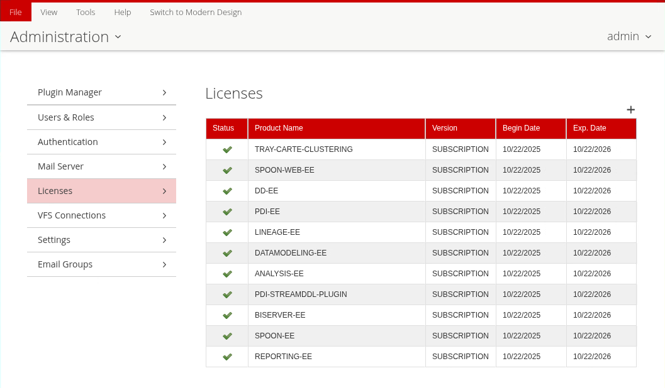Screen dimensions: 665x388
Task: Click the plus icon to add license
Action: 630,110
